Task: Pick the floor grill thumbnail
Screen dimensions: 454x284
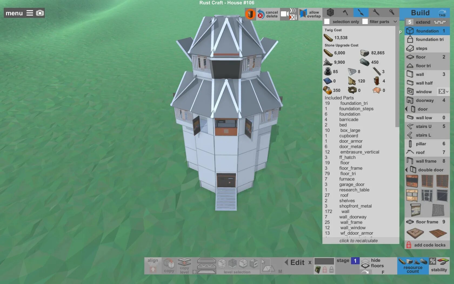Action: click(438, 233)
